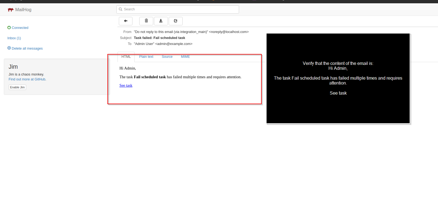Click the back arrow button
The height and width of the screenshot is (205, 438).
(x=126, y=21)
